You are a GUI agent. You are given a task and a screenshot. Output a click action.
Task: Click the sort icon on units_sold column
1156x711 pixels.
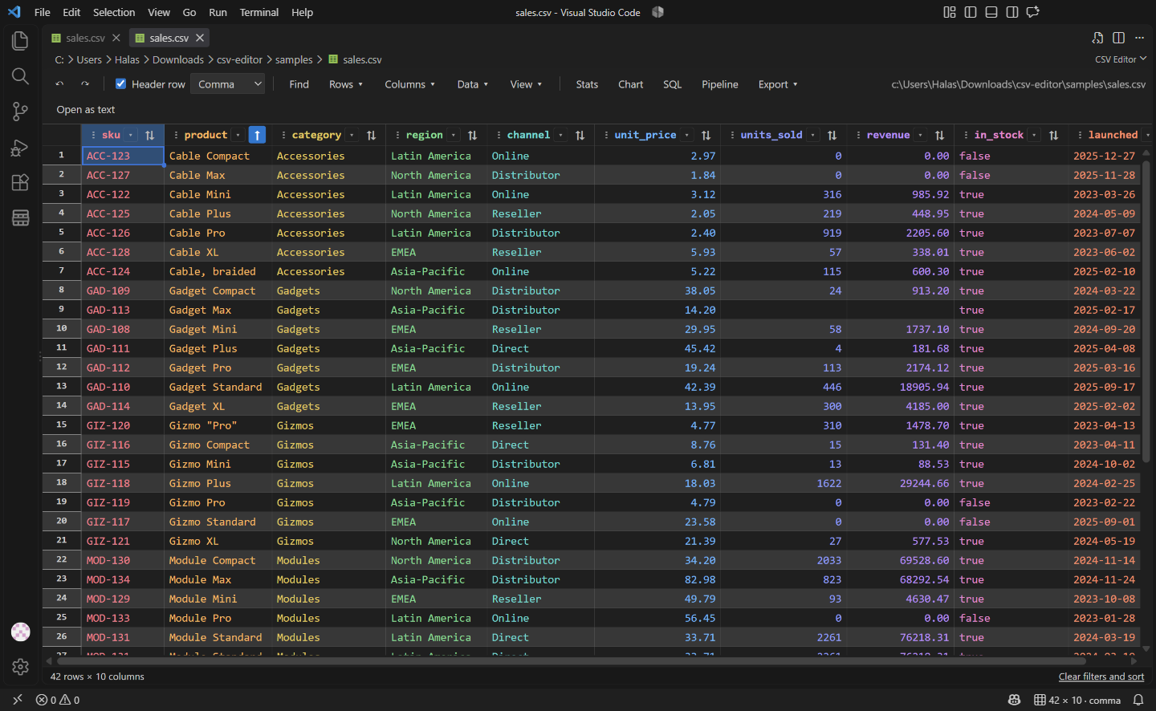(x=832, y=135)
